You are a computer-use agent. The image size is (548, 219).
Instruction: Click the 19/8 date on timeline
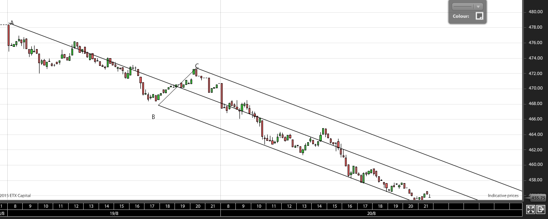pyautogui.click(x=114, y=213)
